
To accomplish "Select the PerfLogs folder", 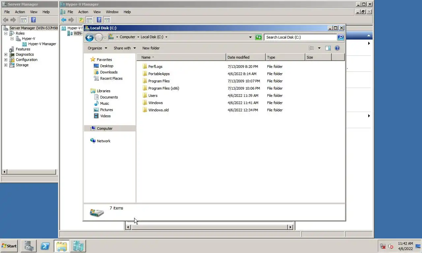I will tap(155, 67).
